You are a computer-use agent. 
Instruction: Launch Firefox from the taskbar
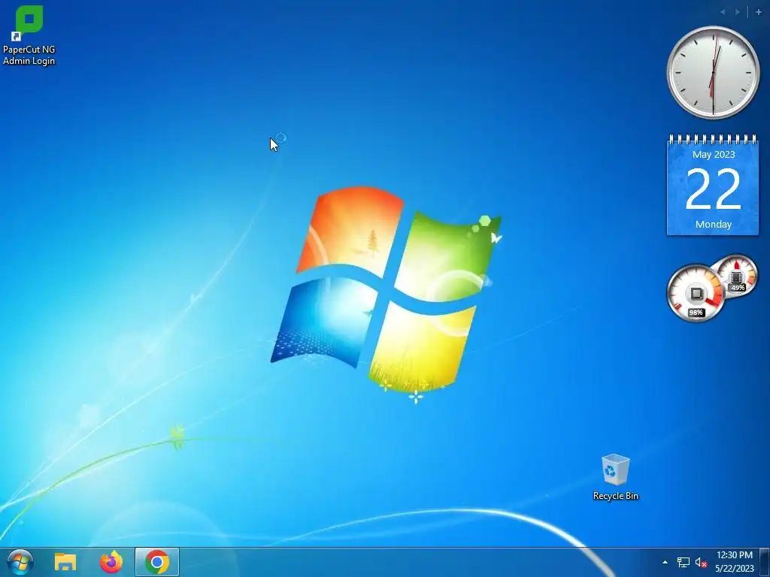click(x=111, y=562)
